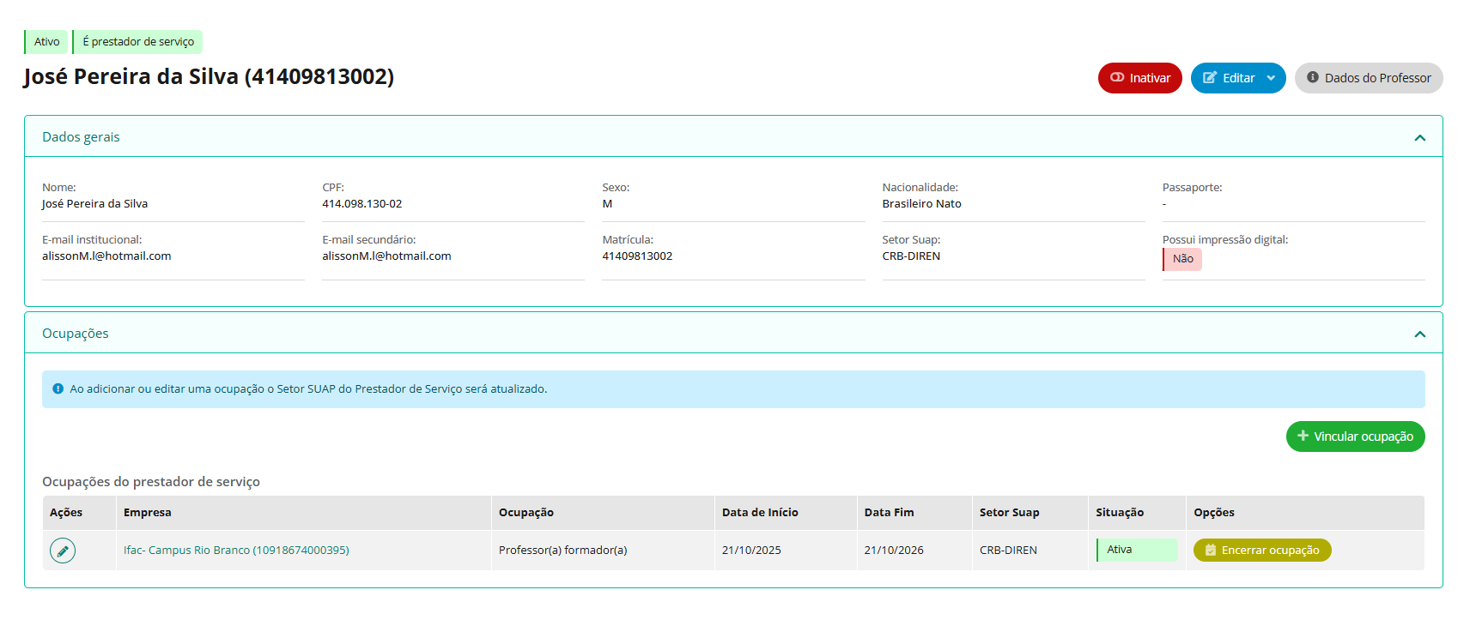Click the Ativo status tag above the name
1470x632 pixels.
[46, 42]
